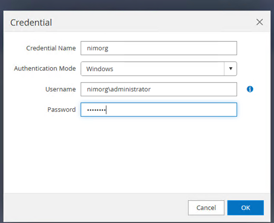Focus the Credential Name input field

tap(158, 48)
